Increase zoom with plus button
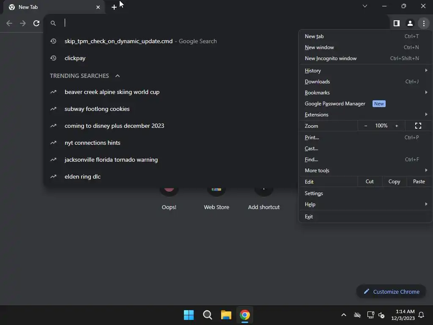Viewport: 433px width, 325px height. (x=397, y=126)
